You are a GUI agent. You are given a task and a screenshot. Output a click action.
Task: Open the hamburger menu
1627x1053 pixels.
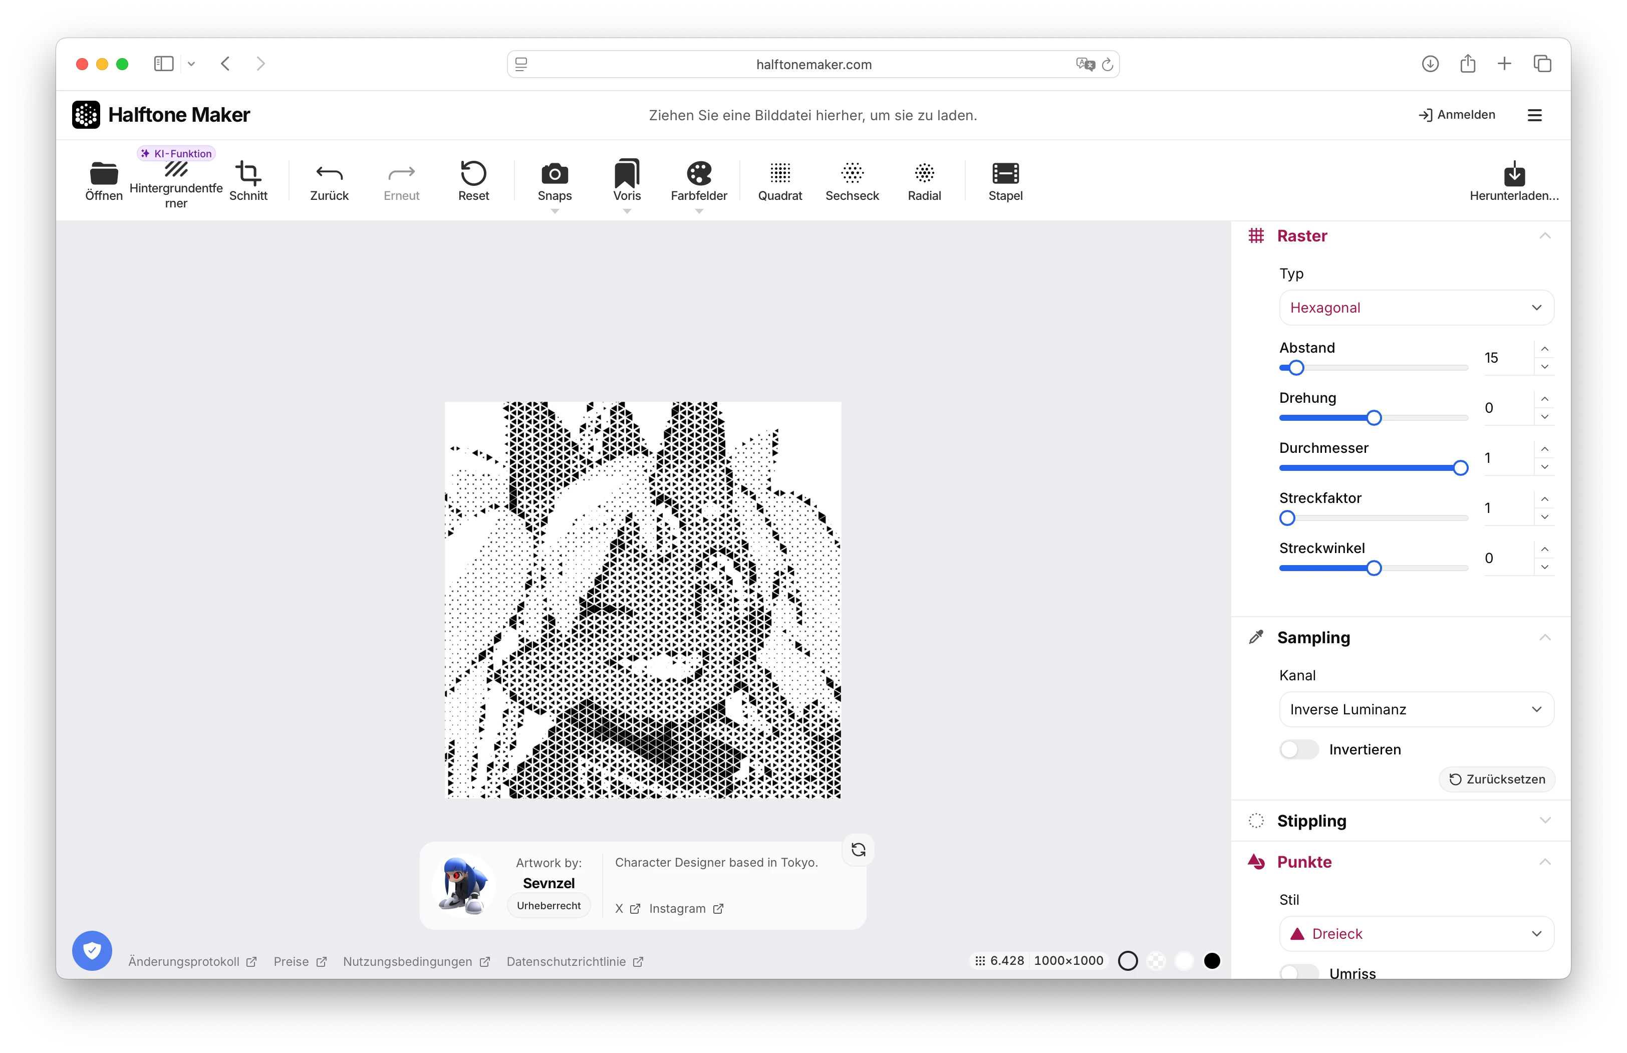(x=1535, y=115)
